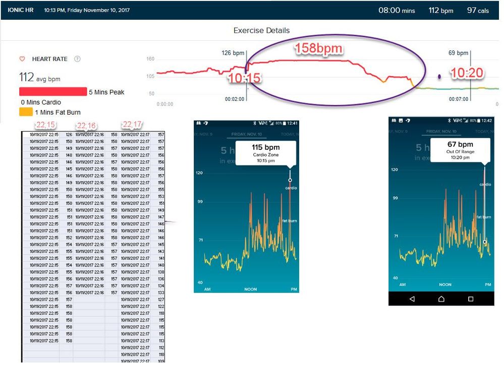Image resolution: width=504 pixels, height=390 pixels.
Task: Tap battery icon in the 12:42 phone status bar
Action: (479, 121)
